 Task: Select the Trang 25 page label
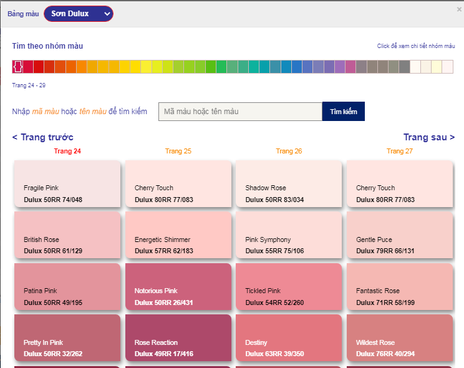(x=178, y=151)
